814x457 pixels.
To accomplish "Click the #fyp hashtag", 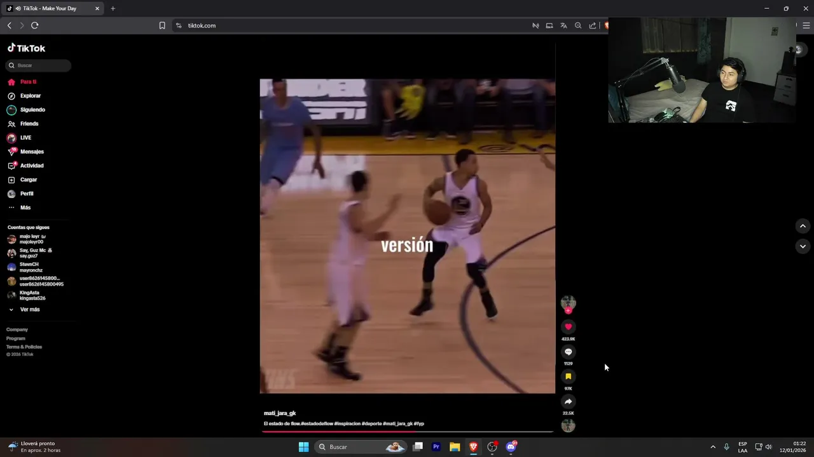I will coord(418,423).
